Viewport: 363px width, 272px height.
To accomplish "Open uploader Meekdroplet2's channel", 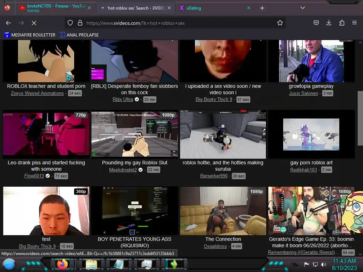I will 123,170.
